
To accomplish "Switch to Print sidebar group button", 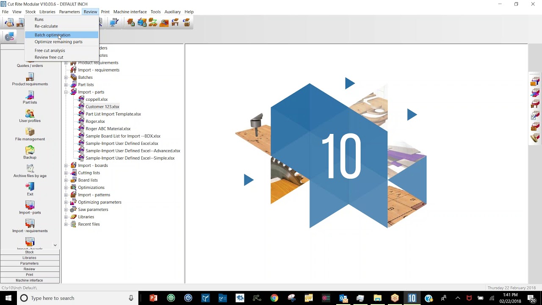I will point(30,274).
